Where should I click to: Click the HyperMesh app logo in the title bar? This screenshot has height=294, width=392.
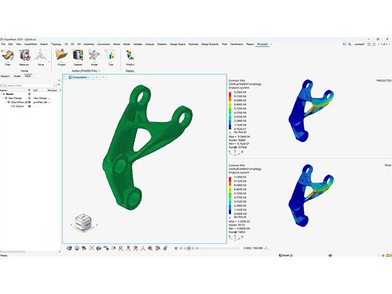[1, 39]
